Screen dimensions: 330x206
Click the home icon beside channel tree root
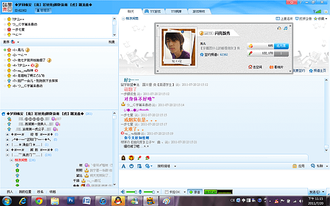3,114
